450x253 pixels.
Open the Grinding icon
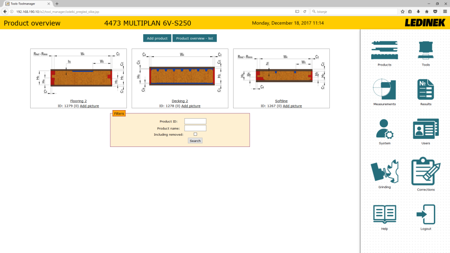click(x=384, y=171)
